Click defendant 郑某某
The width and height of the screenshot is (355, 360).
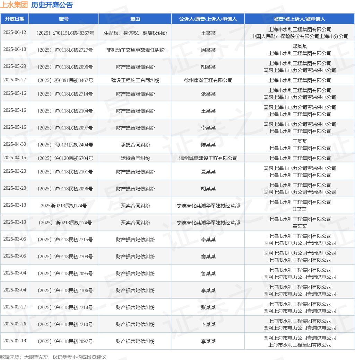300,46
